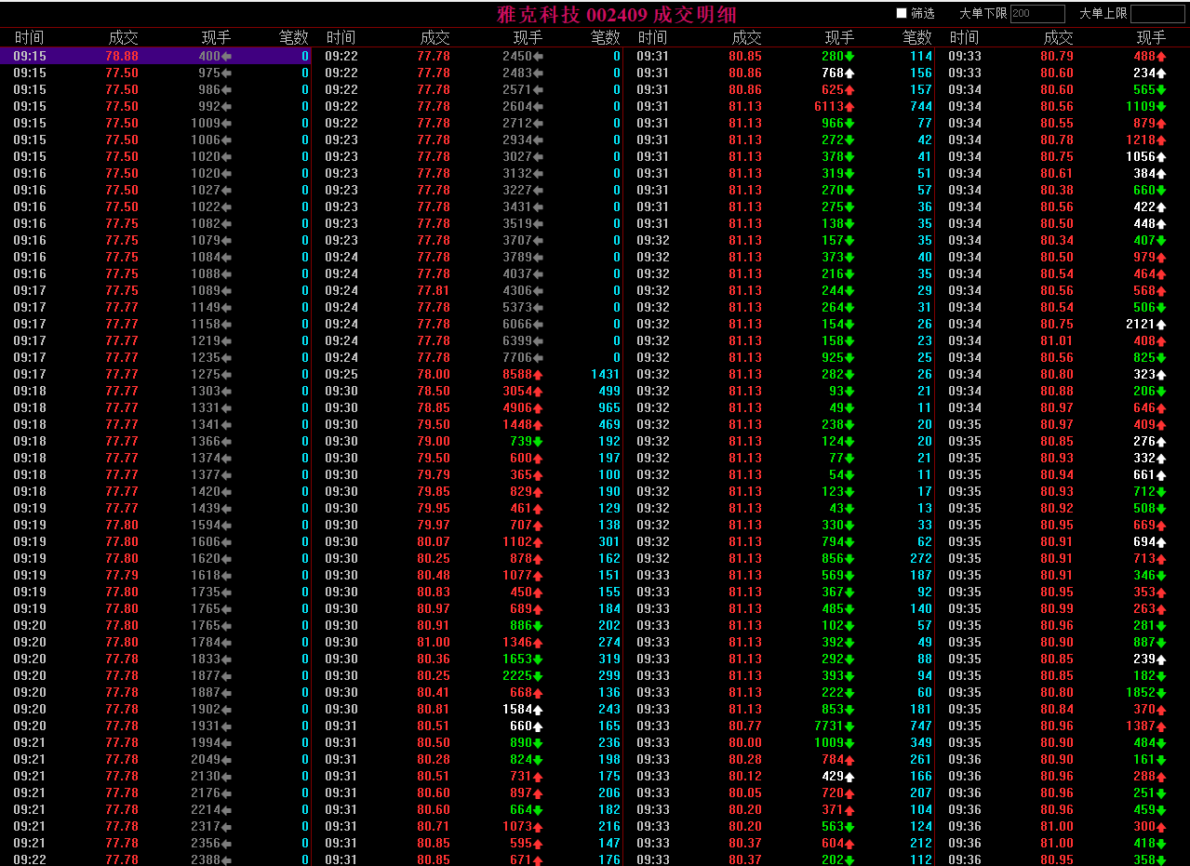Viewport: 1190px width, 866px height.
Task: Click the red up arrow beside volume 6113
Action: [849, 106]
